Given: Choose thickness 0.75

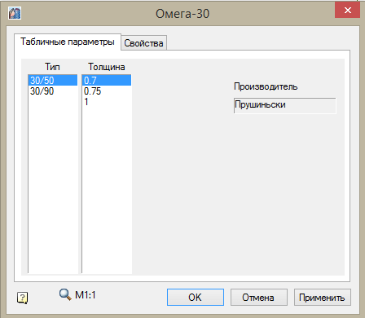Looking at the screenshot, I should coord(107,91).
